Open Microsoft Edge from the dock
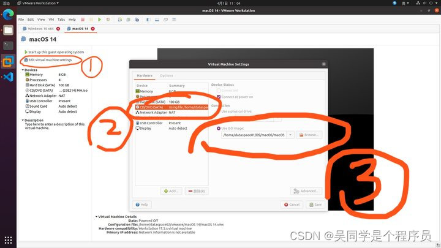This screenshot has height=248, width=441. pos(8,14)
